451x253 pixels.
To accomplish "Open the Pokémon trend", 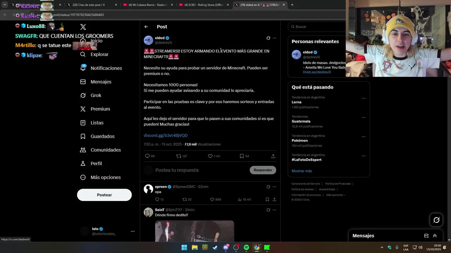I will pos(299,141).
